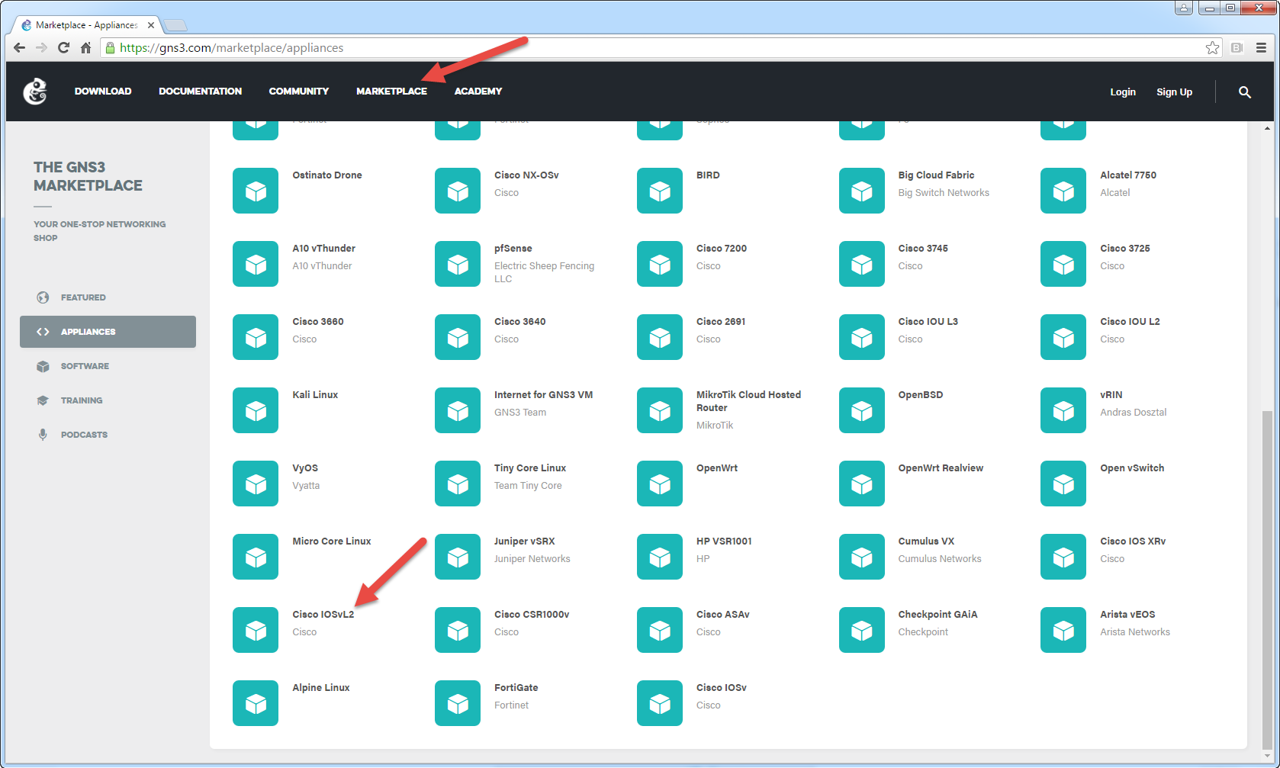Click the Sign Up link
This screenshot has width=1280, height=768.
pyautogui.click(x=1174, y=92)
